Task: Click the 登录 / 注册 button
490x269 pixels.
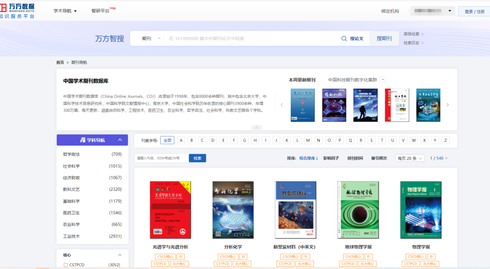Action: (x=475, y=11)
